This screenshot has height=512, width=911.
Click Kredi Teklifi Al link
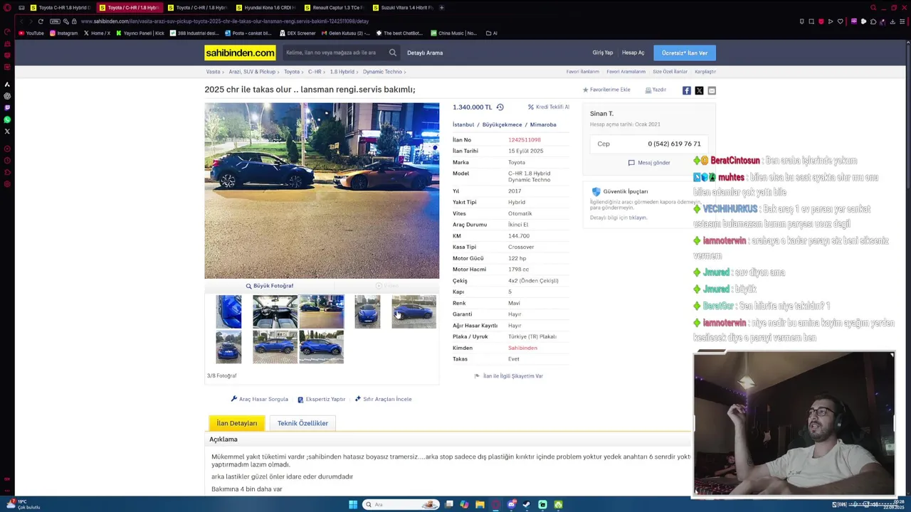pyautogui.click(x=548, y=107)
